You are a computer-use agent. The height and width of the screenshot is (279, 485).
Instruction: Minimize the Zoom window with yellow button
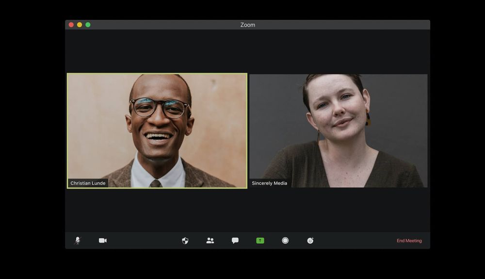click(x=80, y=25)
